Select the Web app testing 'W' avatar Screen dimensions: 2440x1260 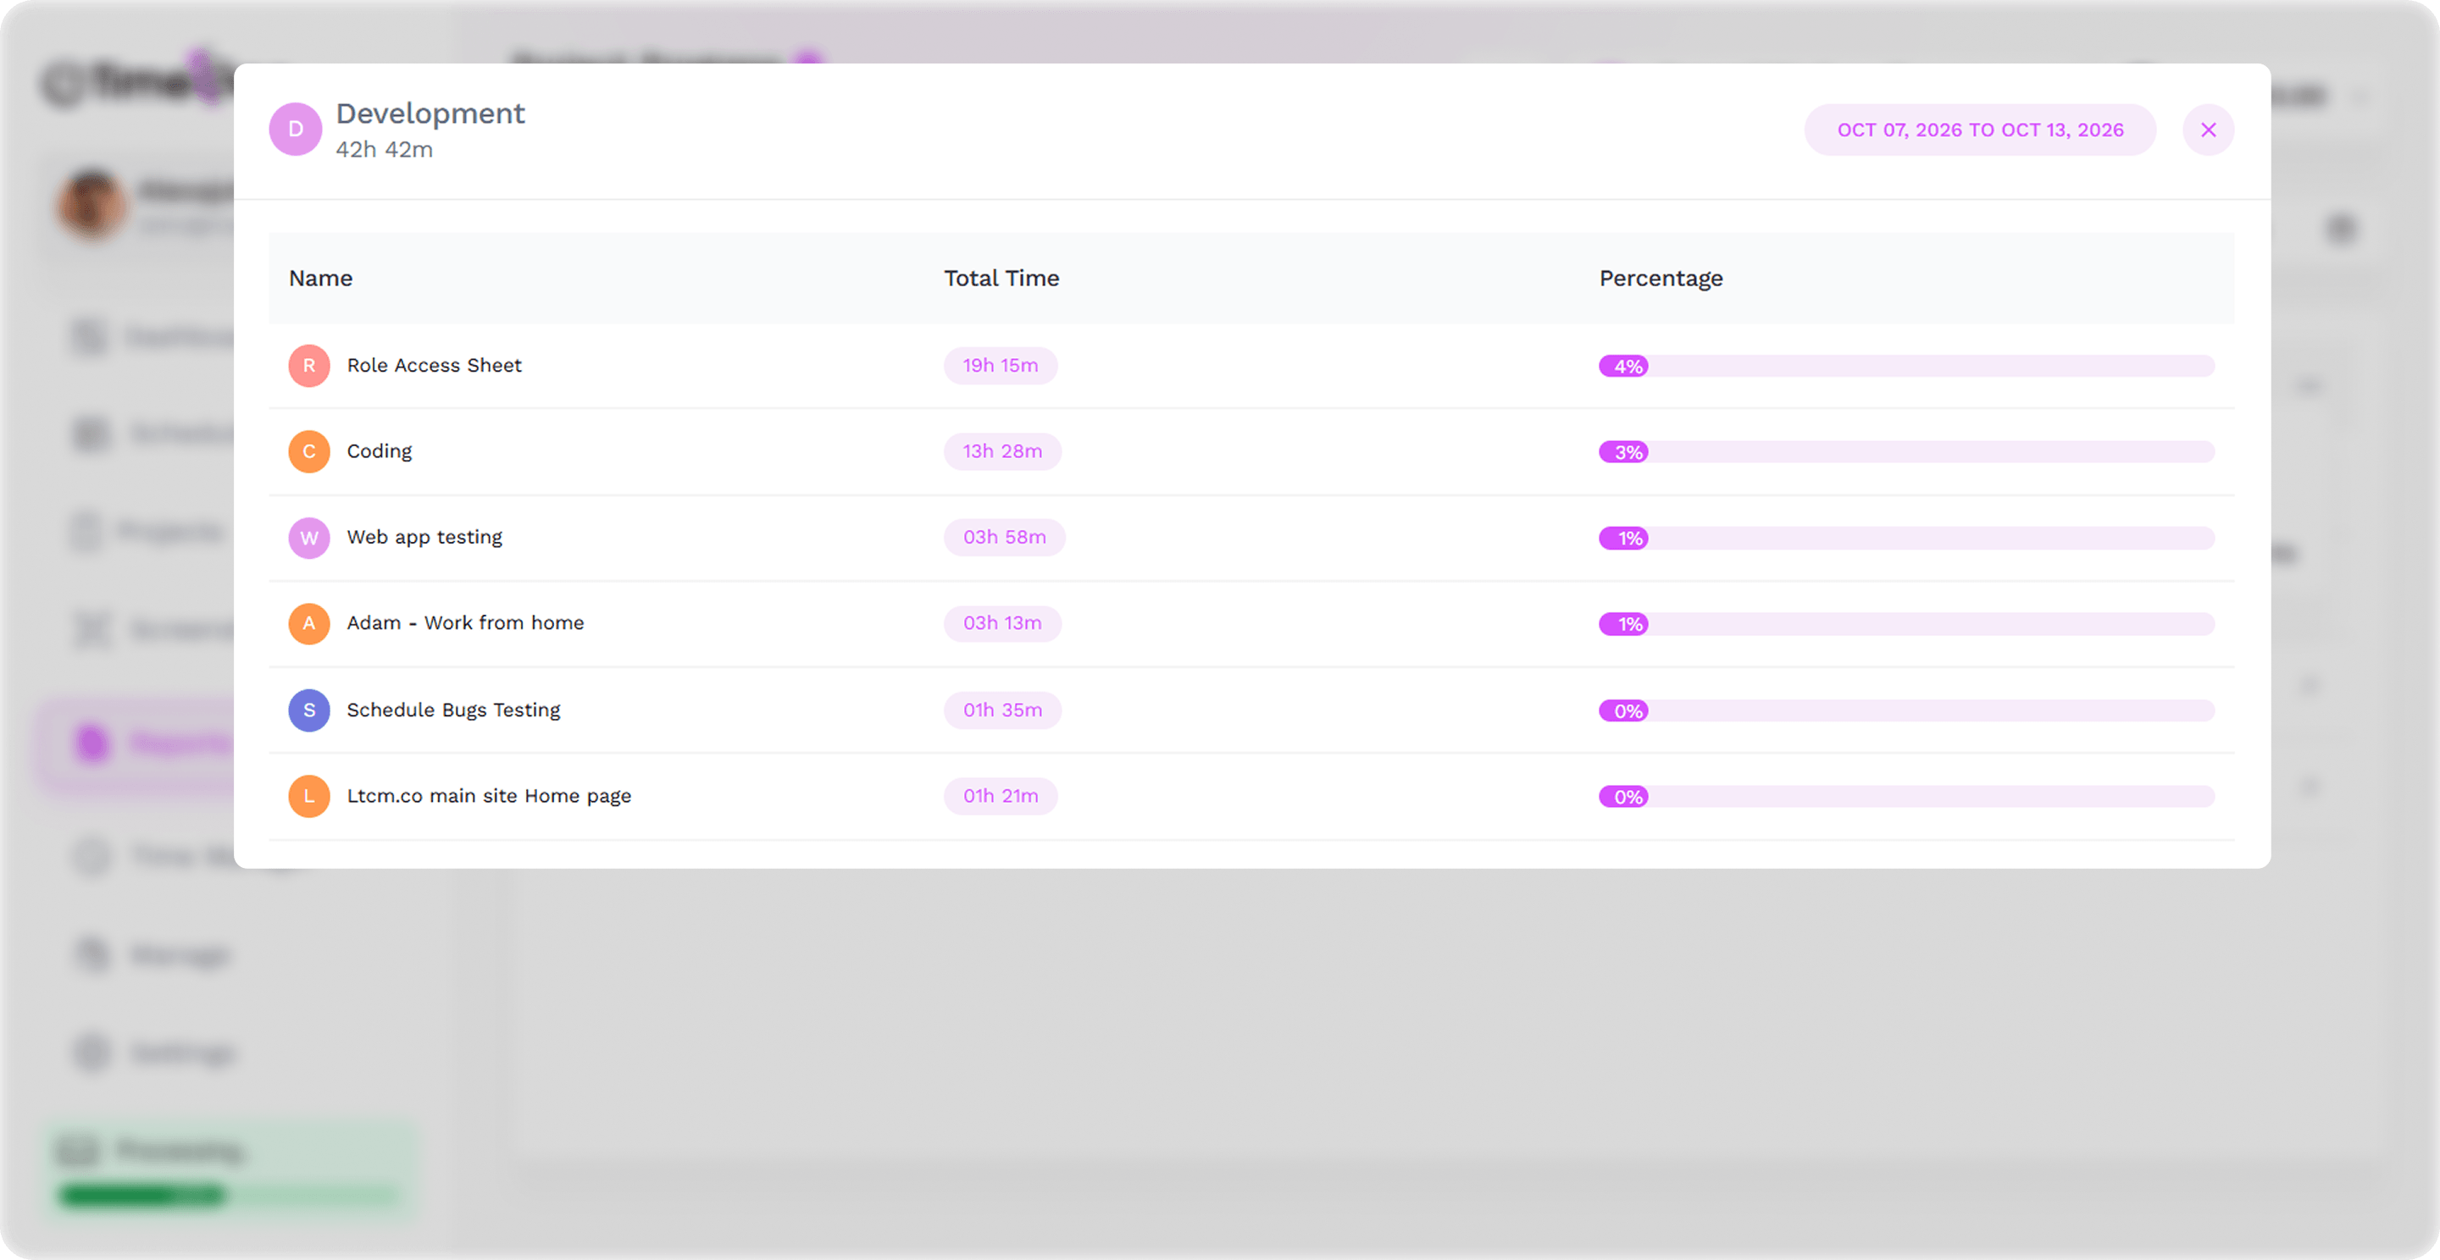click(308, 538)
